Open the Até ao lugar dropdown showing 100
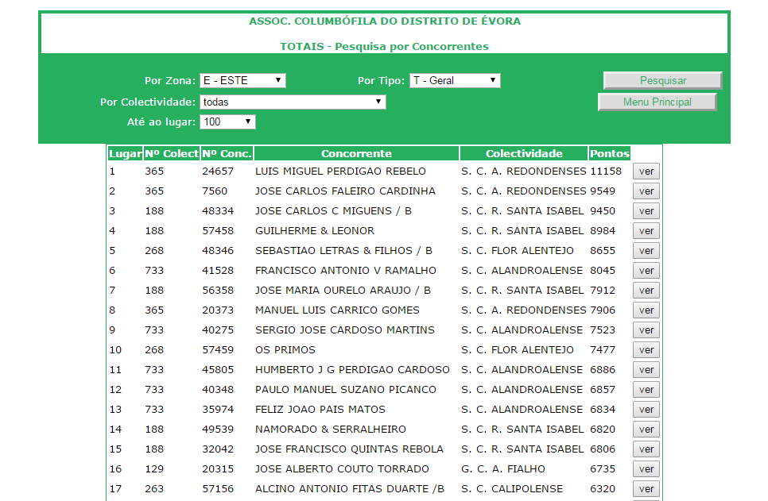768x501 pixels. click(x=227, y=121)
